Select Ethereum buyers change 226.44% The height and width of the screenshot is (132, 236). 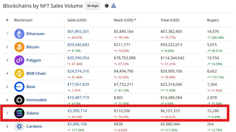tap(217, 38)
